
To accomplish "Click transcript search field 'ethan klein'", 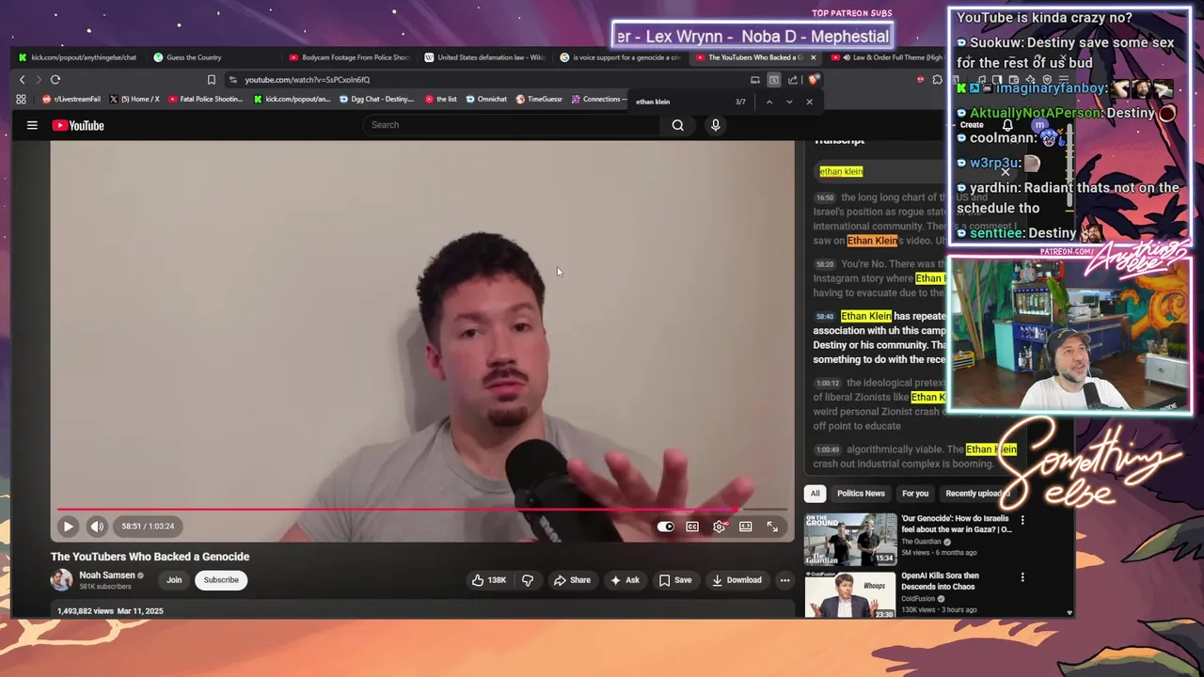I will [x=879, y=171].
